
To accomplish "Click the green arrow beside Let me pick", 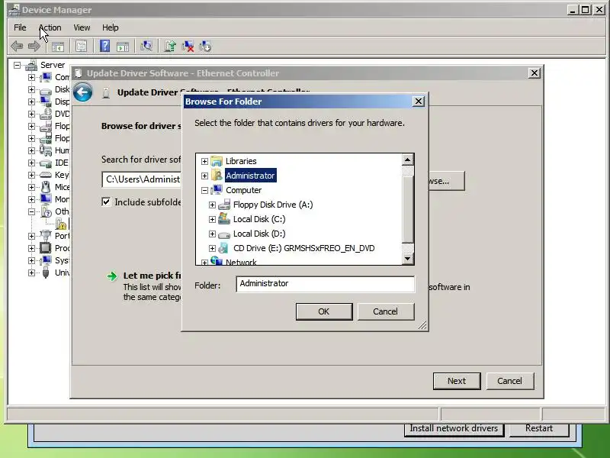I will (x=111, y=276).
